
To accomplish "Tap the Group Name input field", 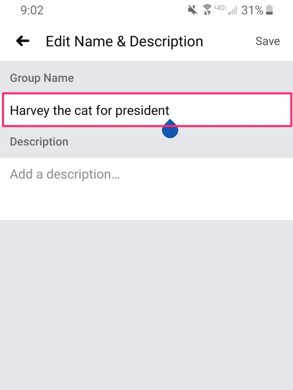I will (x=146, y=110).
